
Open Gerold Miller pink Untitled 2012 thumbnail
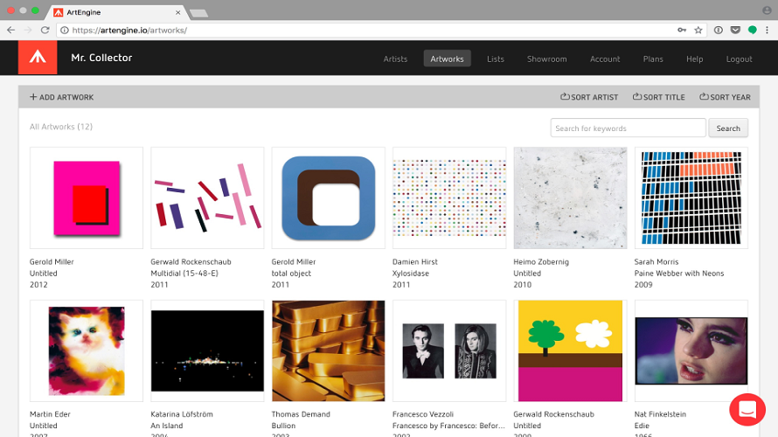click(x=87, y=198)
